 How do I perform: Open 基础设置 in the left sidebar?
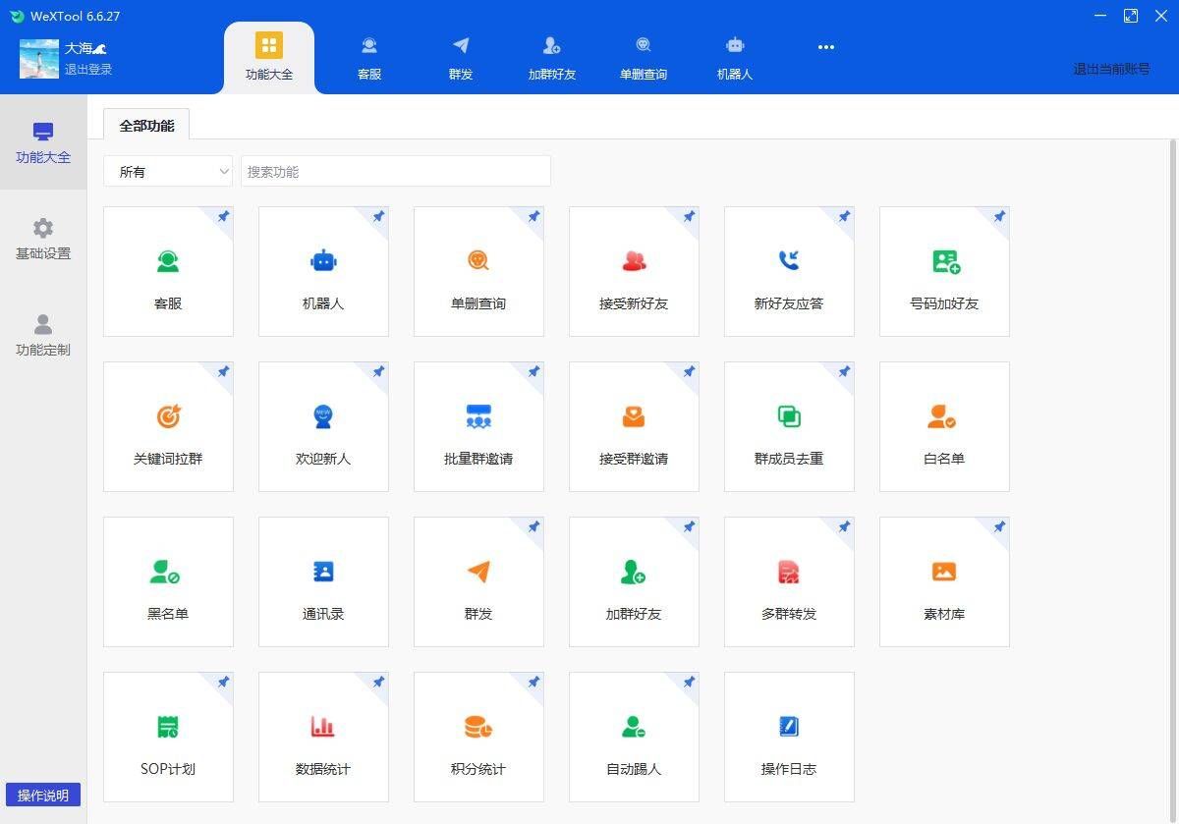point(43,240)
